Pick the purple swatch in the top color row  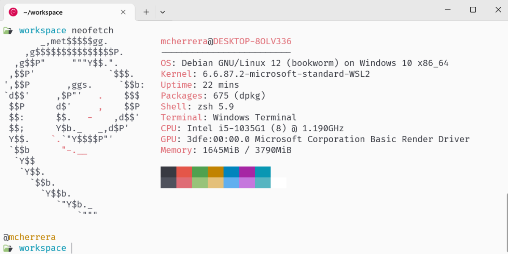[247, 172]
